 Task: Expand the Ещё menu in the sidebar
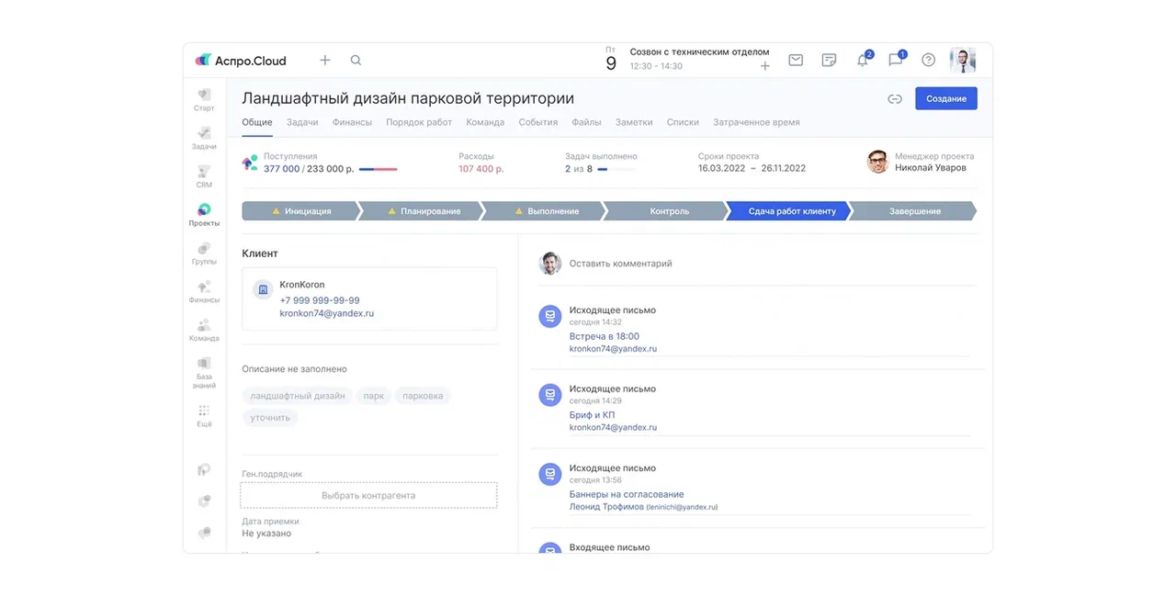click(x=204, y=415)
